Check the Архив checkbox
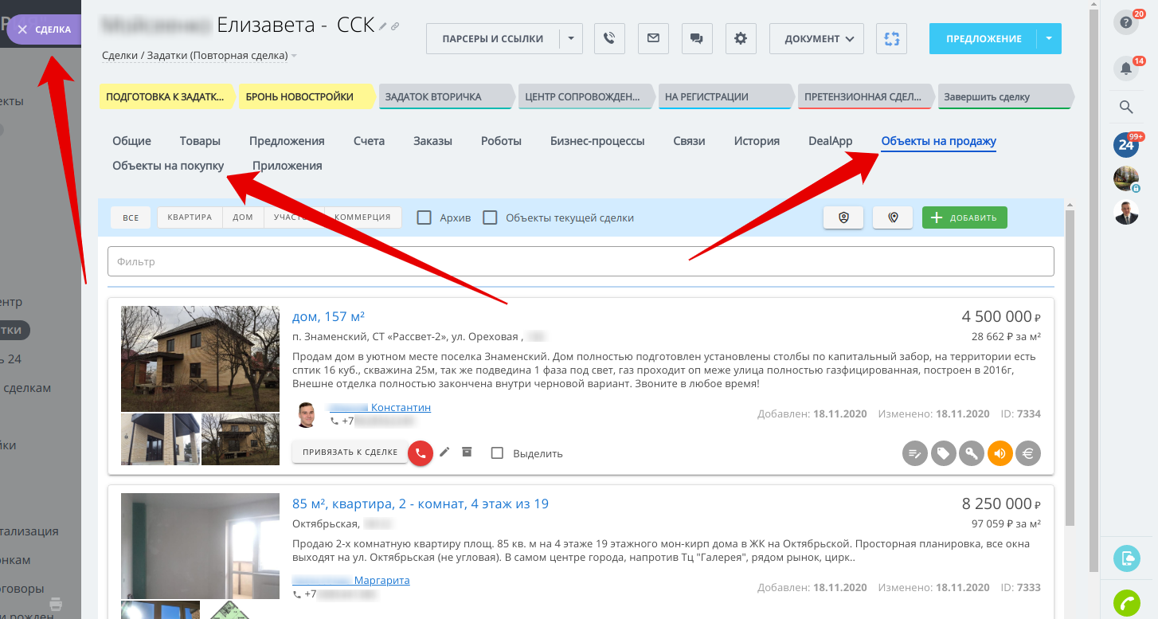This screenshot has height=619, width=1158. pos(424,217)
